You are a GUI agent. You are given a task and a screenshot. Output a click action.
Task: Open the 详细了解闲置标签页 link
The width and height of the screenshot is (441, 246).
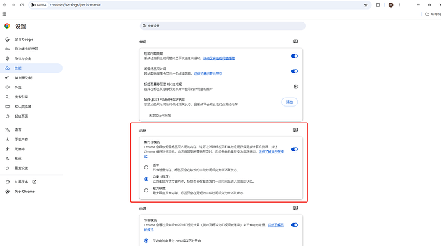pyautogui.click(x=208, y=73)
